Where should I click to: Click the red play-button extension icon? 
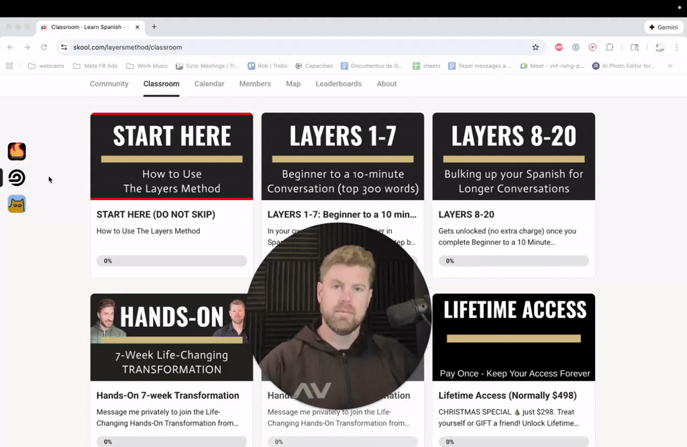(x=592, y=48)
